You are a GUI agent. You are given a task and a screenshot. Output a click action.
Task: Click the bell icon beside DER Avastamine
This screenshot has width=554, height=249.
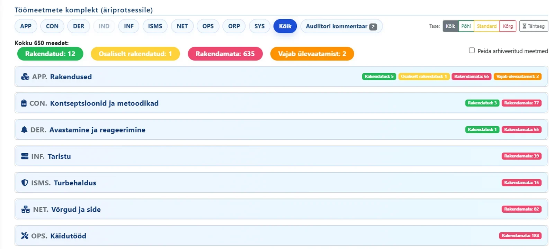(24, 130)
